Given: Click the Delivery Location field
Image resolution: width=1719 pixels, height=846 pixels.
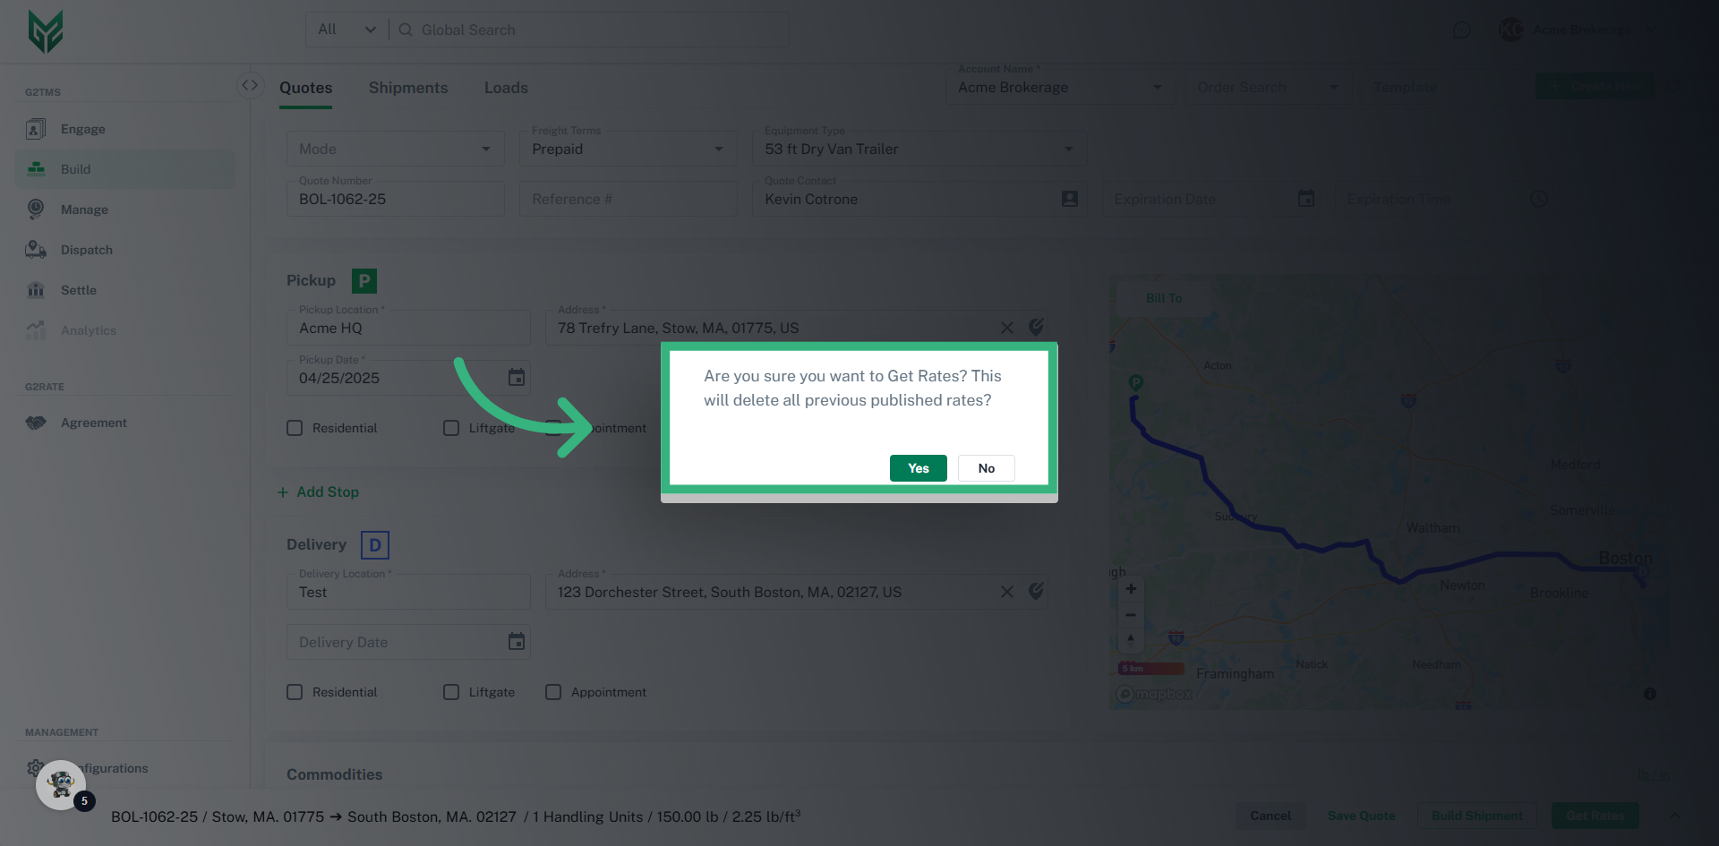Looking at the screenshot, I should click(x=408, y=592).
